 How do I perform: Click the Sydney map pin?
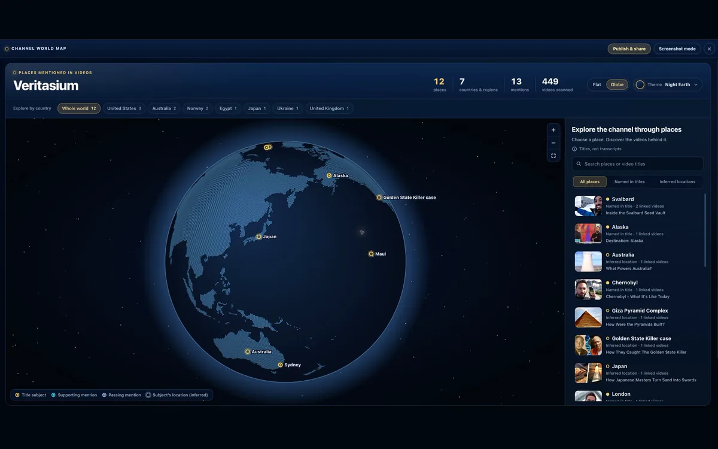[x=280, y=365]
